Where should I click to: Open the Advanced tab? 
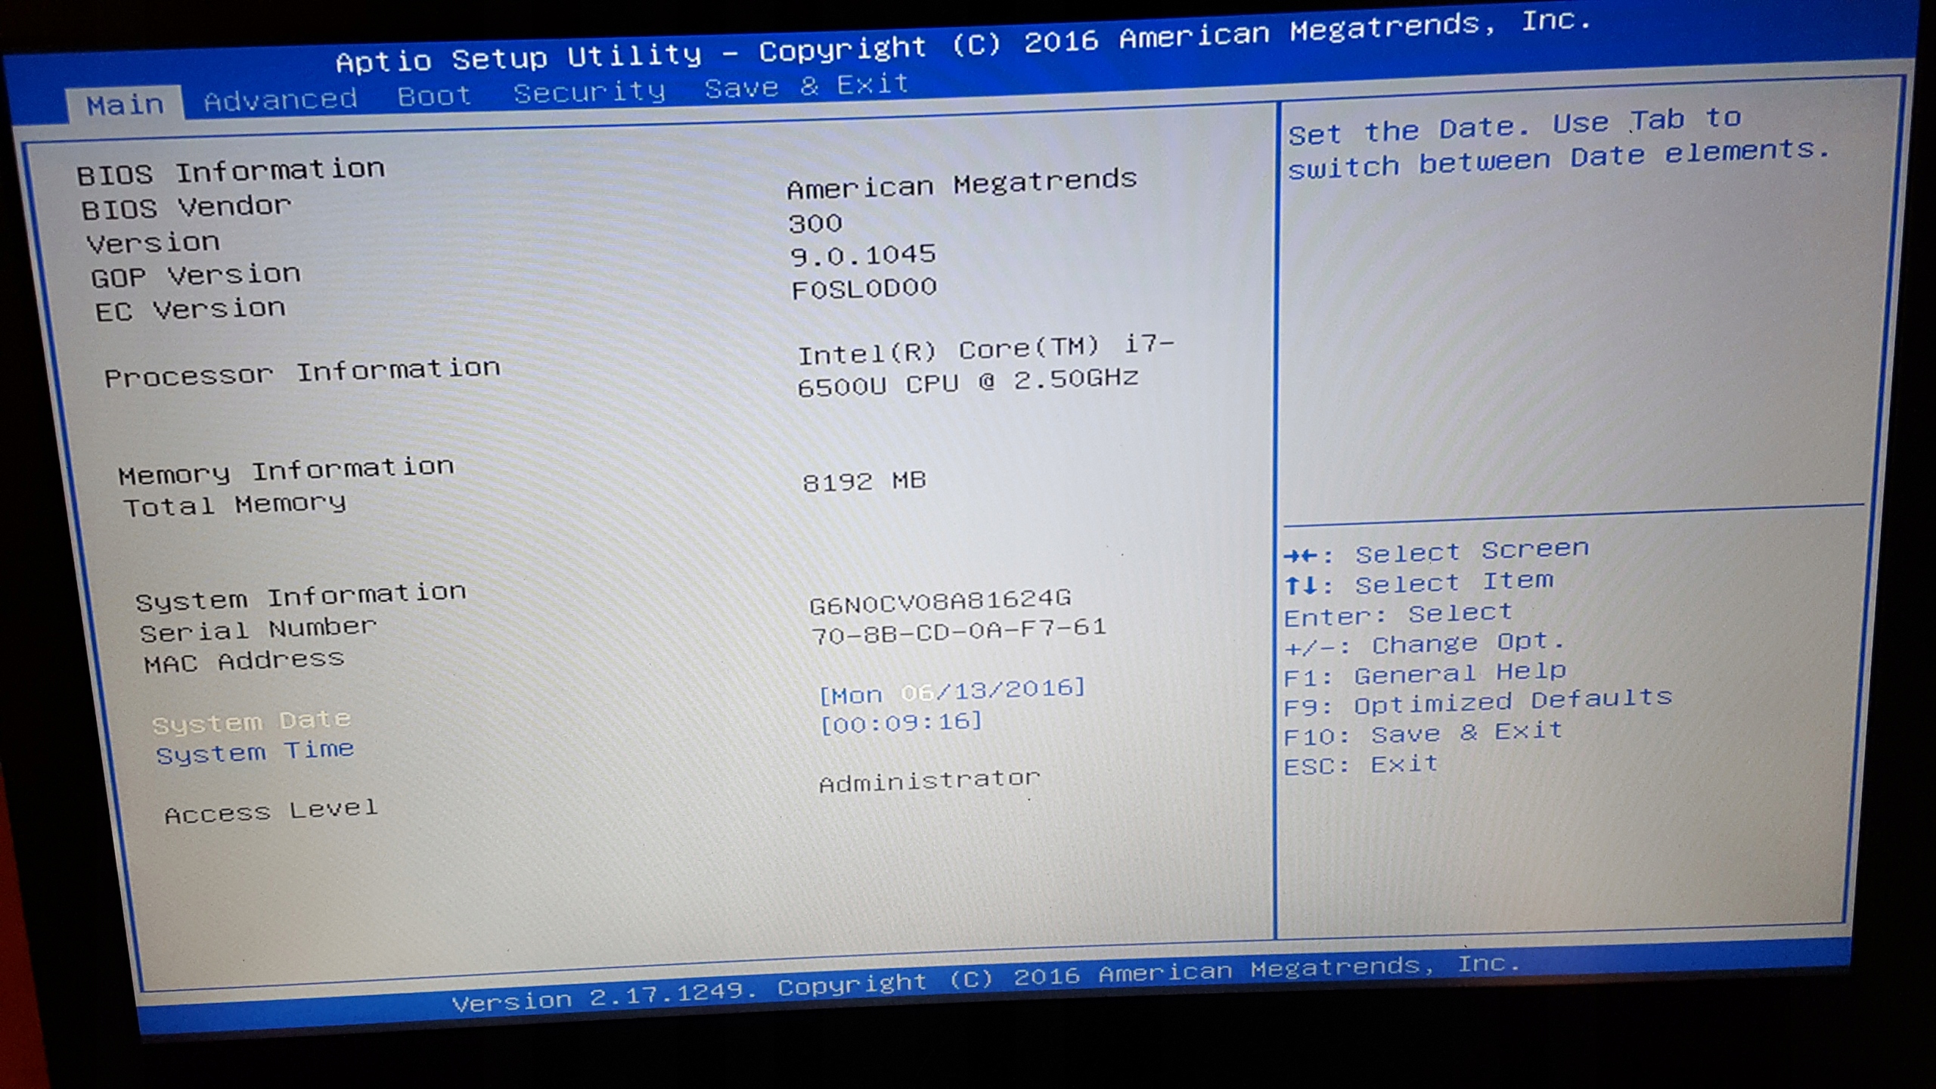pos(281,100)
